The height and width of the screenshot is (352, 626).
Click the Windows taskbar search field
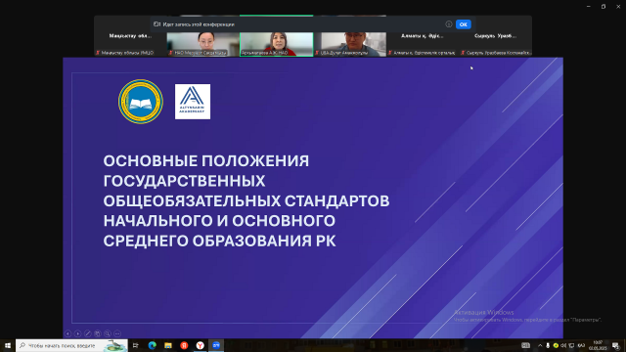71,345
